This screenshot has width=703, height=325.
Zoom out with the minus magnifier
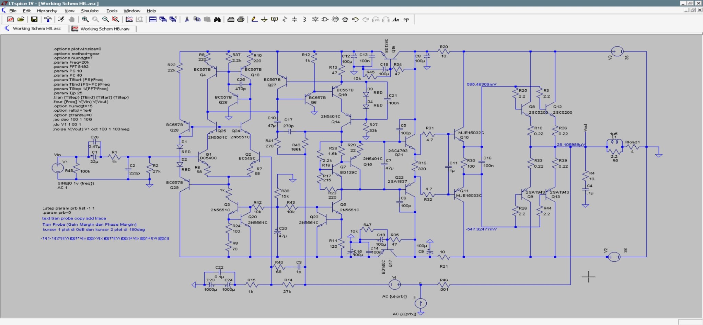click(105, 20)
